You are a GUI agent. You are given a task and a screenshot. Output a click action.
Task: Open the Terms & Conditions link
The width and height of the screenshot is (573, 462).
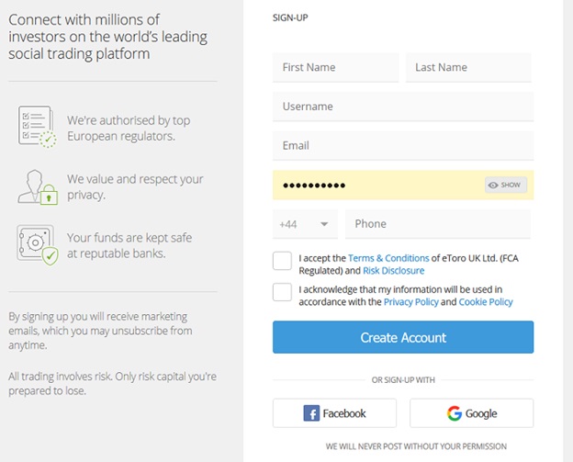[x=388, y=259]
